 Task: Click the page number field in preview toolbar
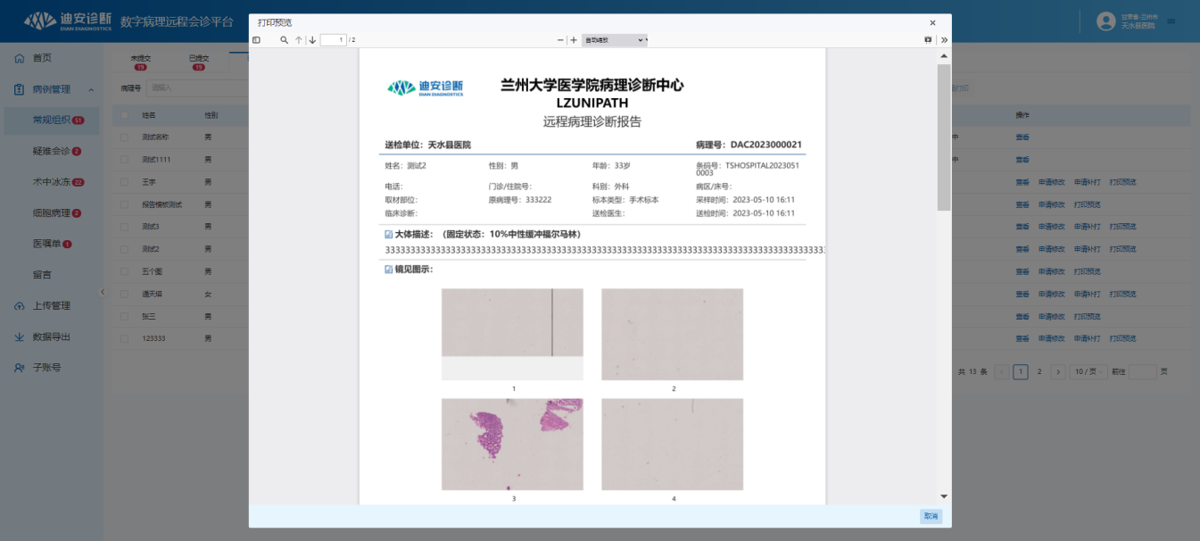pyautogui.click(x=334, y=40)
